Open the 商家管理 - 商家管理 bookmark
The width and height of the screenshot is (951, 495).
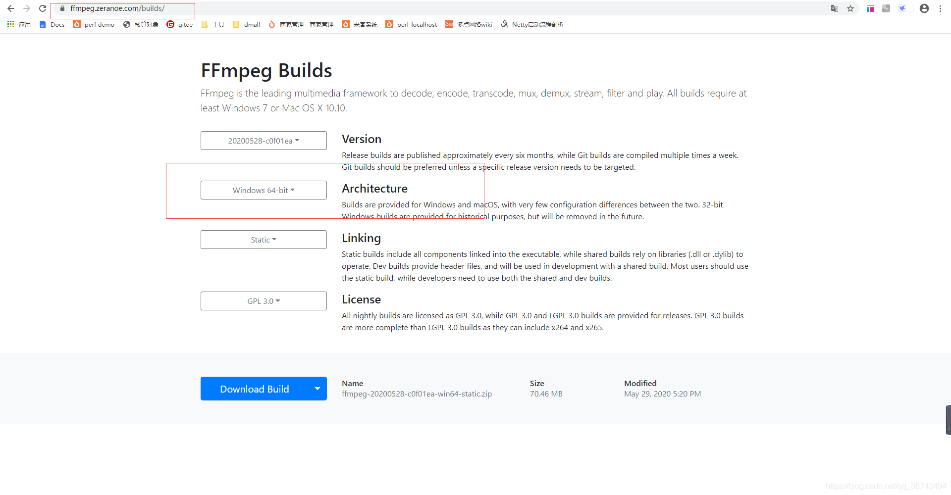coord(301,24)
